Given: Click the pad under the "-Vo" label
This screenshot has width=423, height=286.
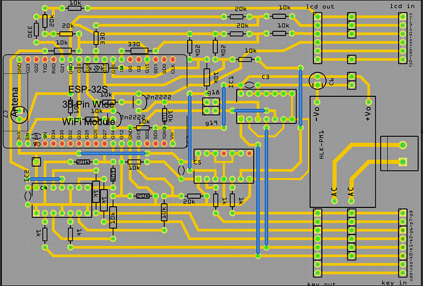Looking at the screenshot, I should (318, 102).
